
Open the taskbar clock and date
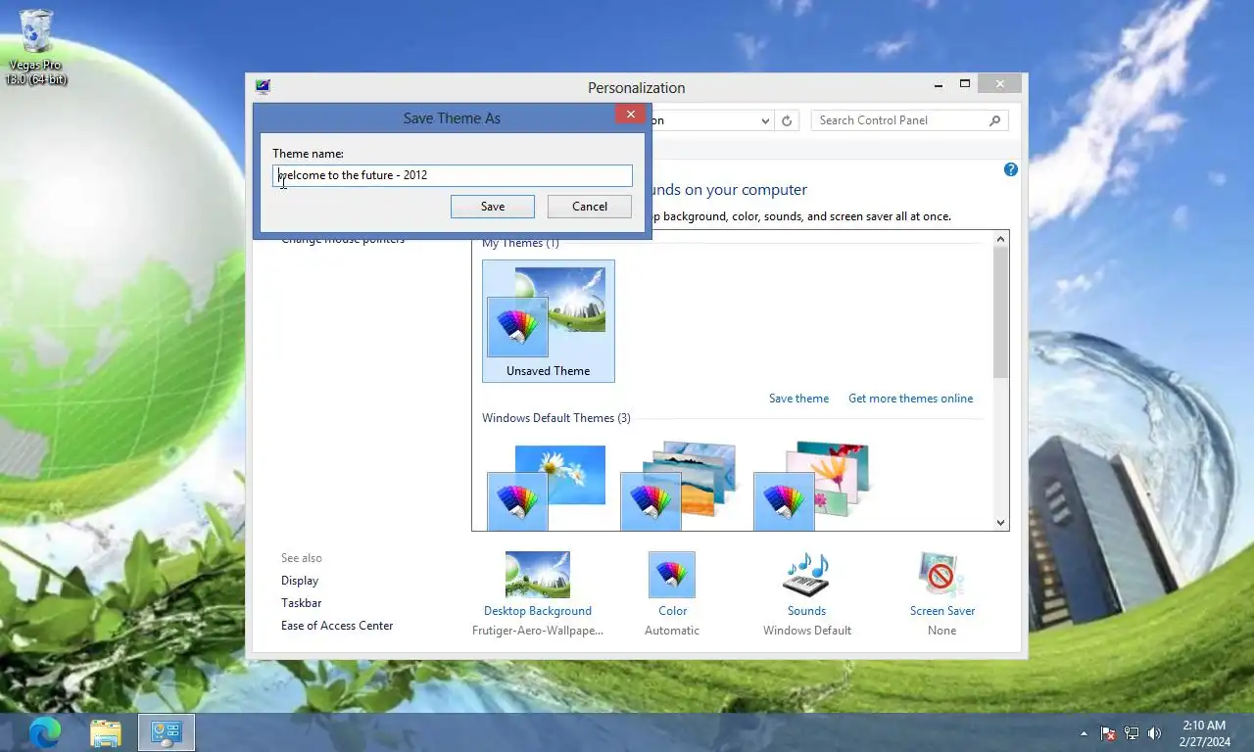point(1204,733)
